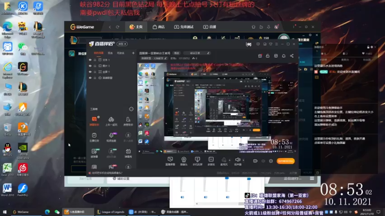Open the 弹幕助手 tool
Viewport: 385px width, 216px height.
[x=94, y=121]
